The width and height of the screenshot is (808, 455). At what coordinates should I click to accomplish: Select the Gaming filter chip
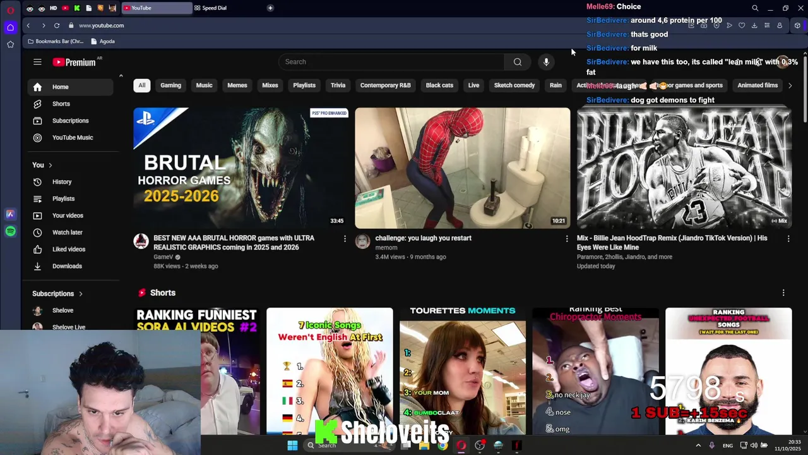[170, 85]
